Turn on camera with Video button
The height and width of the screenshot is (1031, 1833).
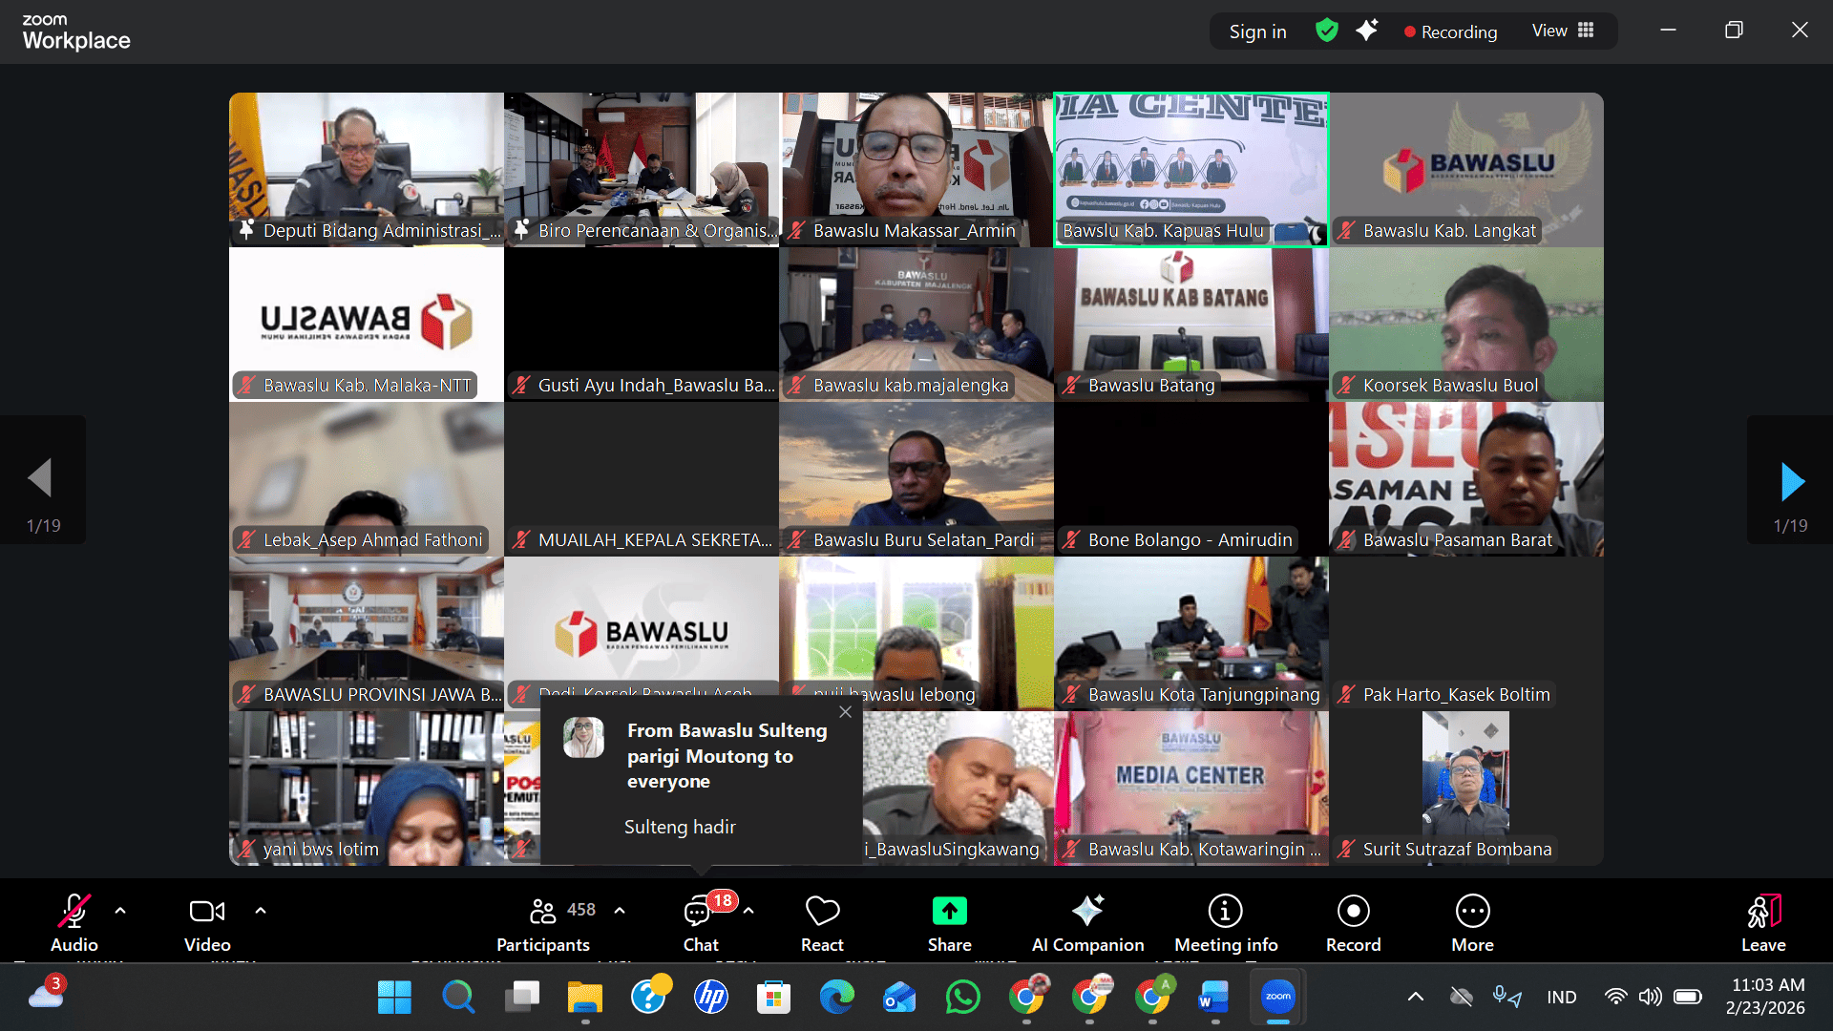click(207, 922)
